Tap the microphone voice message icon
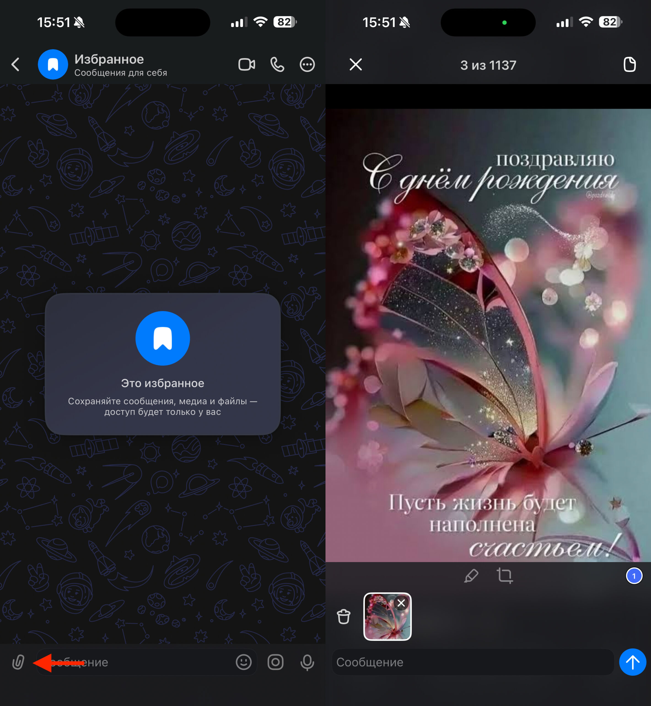This screenshot has height=706, width=651. click(x=307, y=662)
